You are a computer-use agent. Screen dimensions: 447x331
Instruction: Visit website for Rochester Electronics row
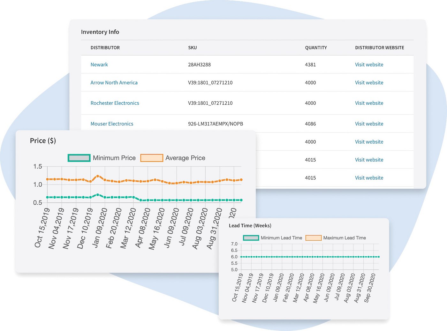tap(369, 103)
